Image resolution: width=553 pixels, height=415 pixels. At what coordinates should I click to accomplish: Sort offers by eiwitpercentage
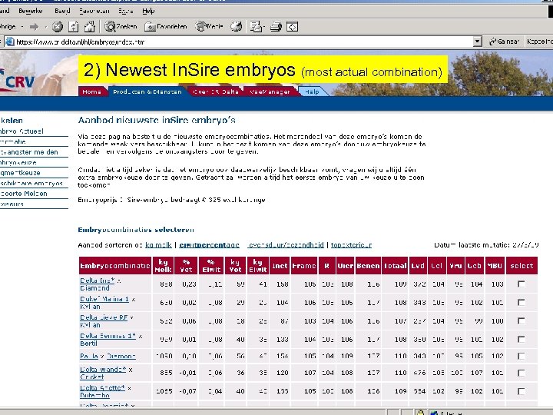tap(209, 245)
